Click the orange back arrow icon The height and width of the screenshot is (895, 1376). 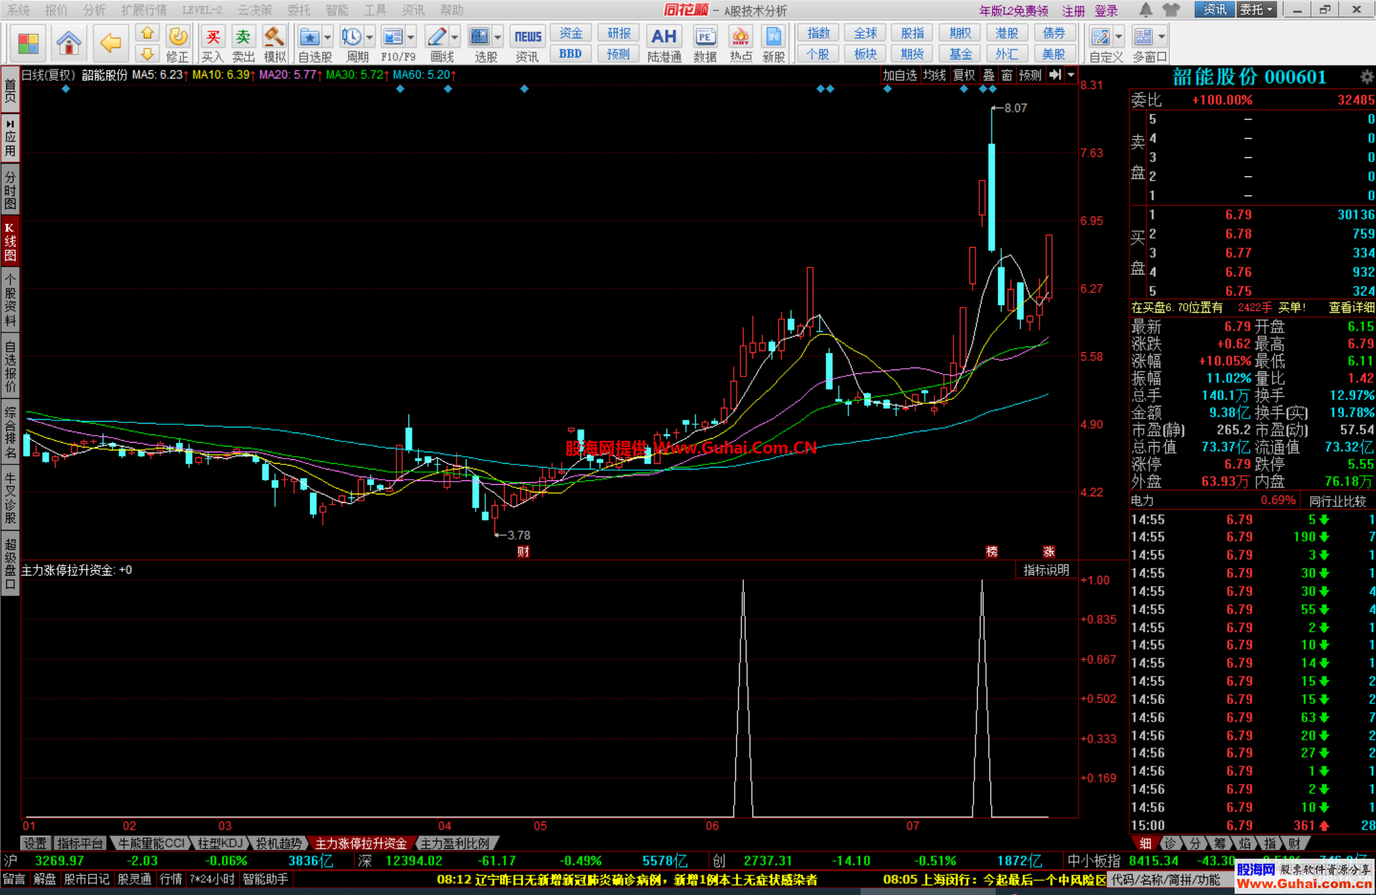pos(111,43)
